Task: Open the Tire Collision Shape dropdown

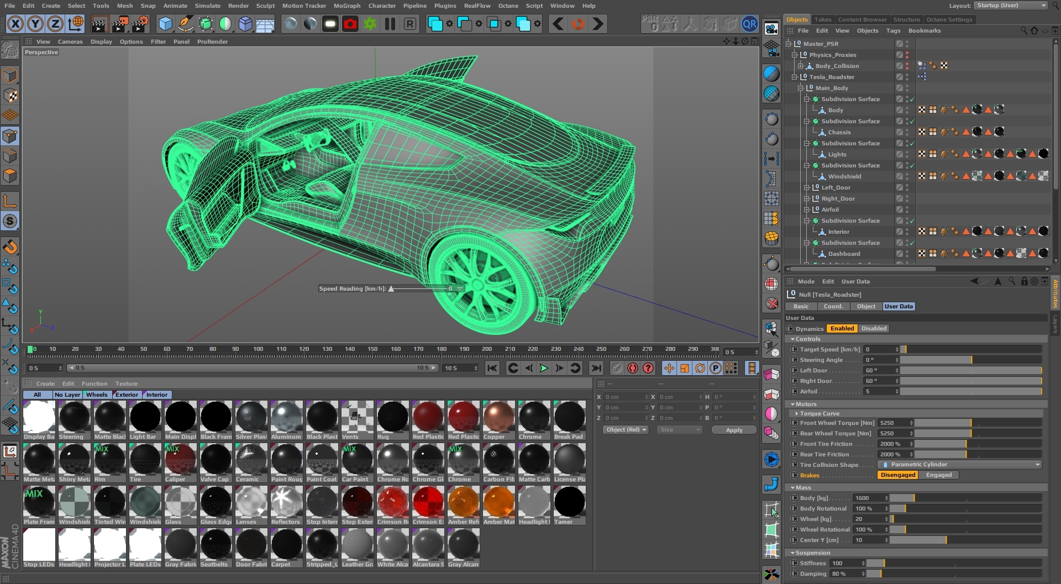Action: coord(961,465)
